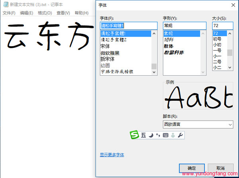Open the 编辑(E) menu in Notepad
The width and height of the screenshot is (239, 178).
point(27,13)
